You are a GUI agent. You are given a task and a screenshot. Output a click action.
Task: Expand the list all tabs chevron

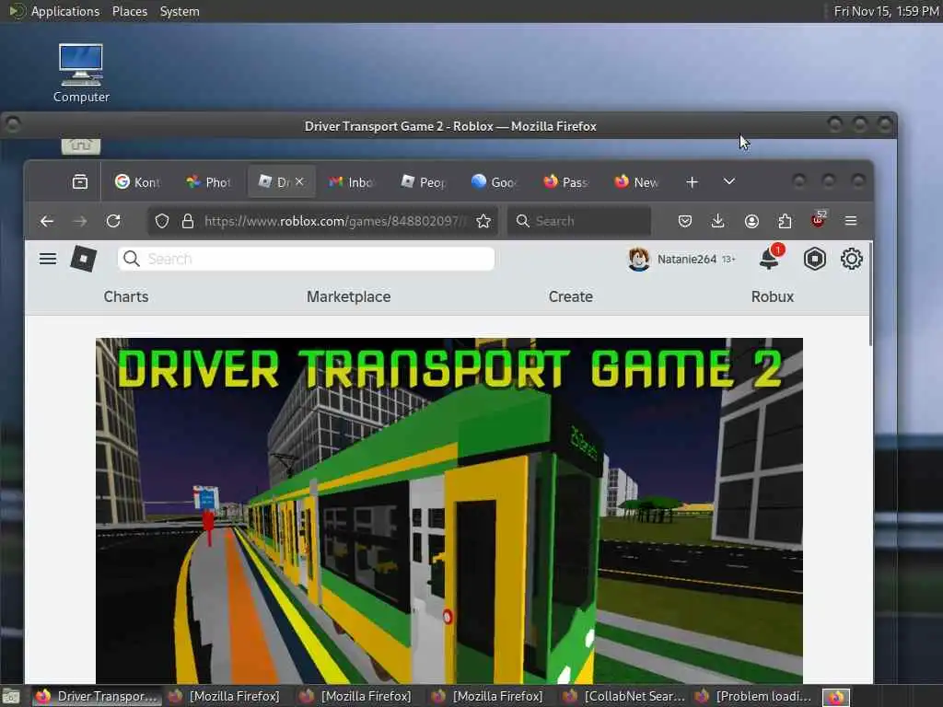point(729,181)
